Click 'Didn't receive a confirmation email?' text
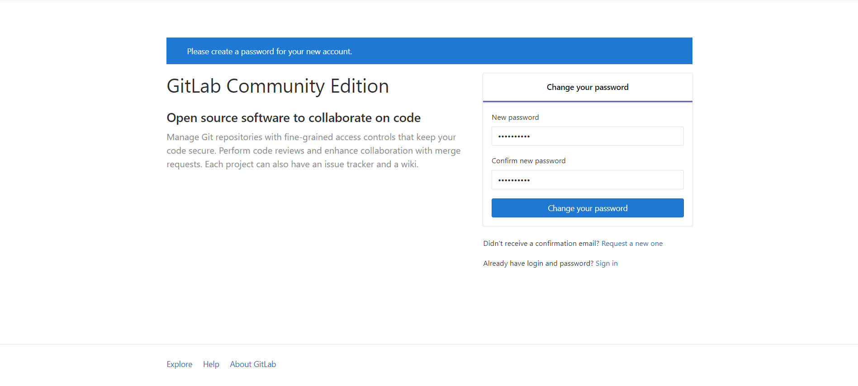The image size is (858, 386). pos(541,243)
